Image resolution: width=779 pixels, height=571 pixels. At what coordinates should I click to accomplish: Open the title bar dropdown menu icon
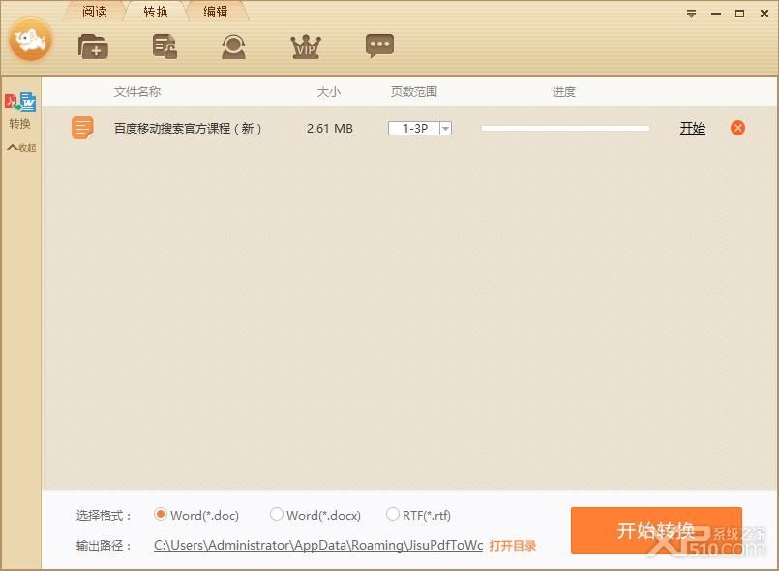pyautogui.click(x=691, y=14)
